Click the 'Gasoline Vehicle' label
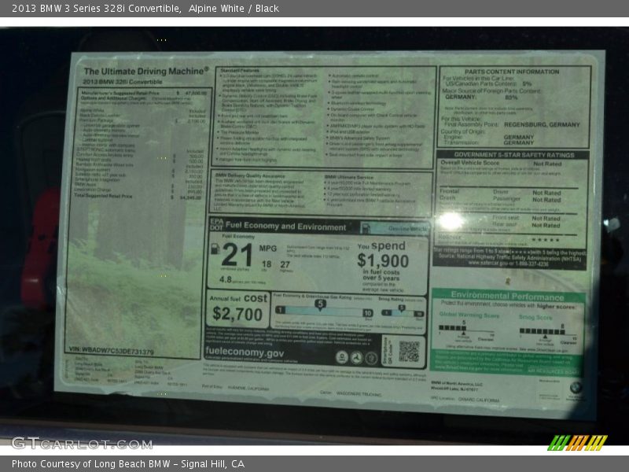629x472 pixels. (x=407, y=229)
